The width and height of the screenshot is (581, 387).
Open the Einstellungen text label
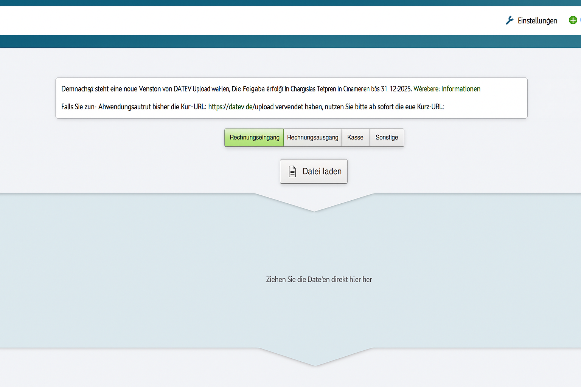pos(537,21)
